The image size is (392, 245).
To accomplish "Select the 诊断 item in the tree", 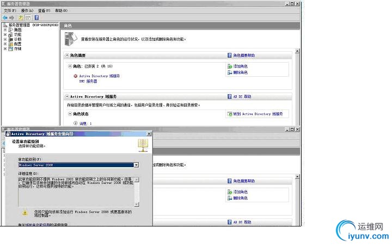I will point(17,39).
